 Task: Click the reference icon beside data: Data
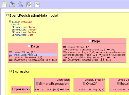click(x=37, y=90)
